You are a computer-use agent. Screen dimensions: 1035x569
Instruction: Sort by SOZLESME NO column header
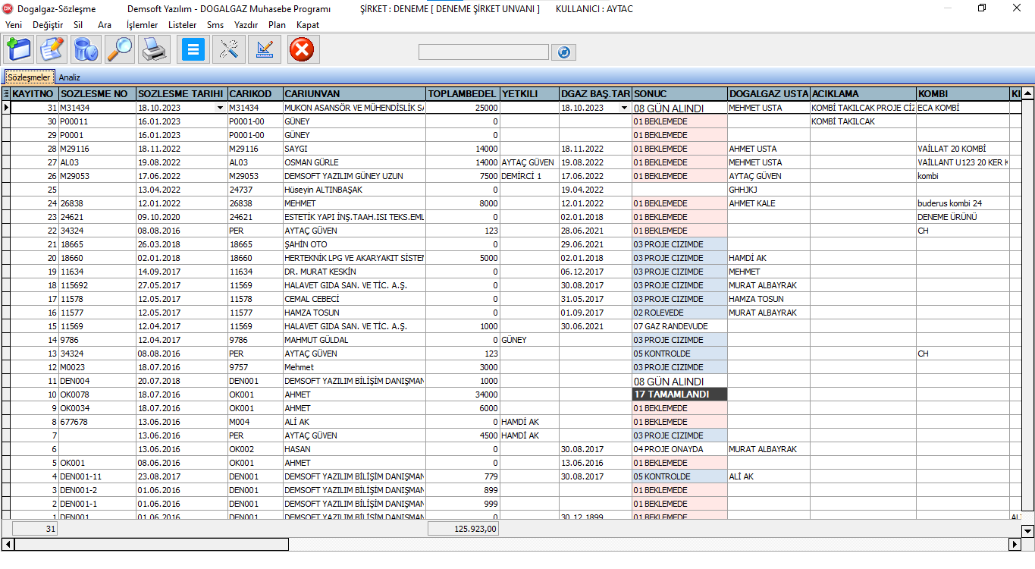[97, 94]
